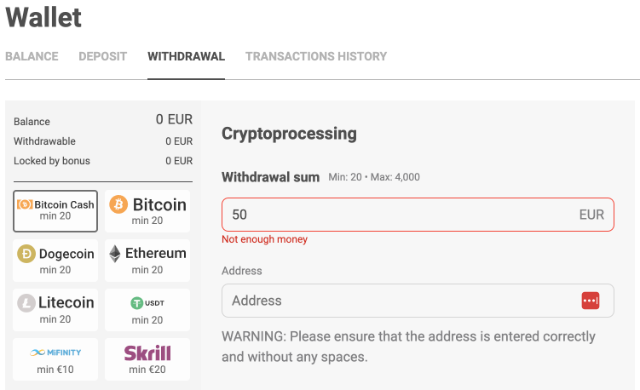The width and height of the screenshot is (640, 390).
Task: View the Transactions History tab
Action: click(316, 57)
